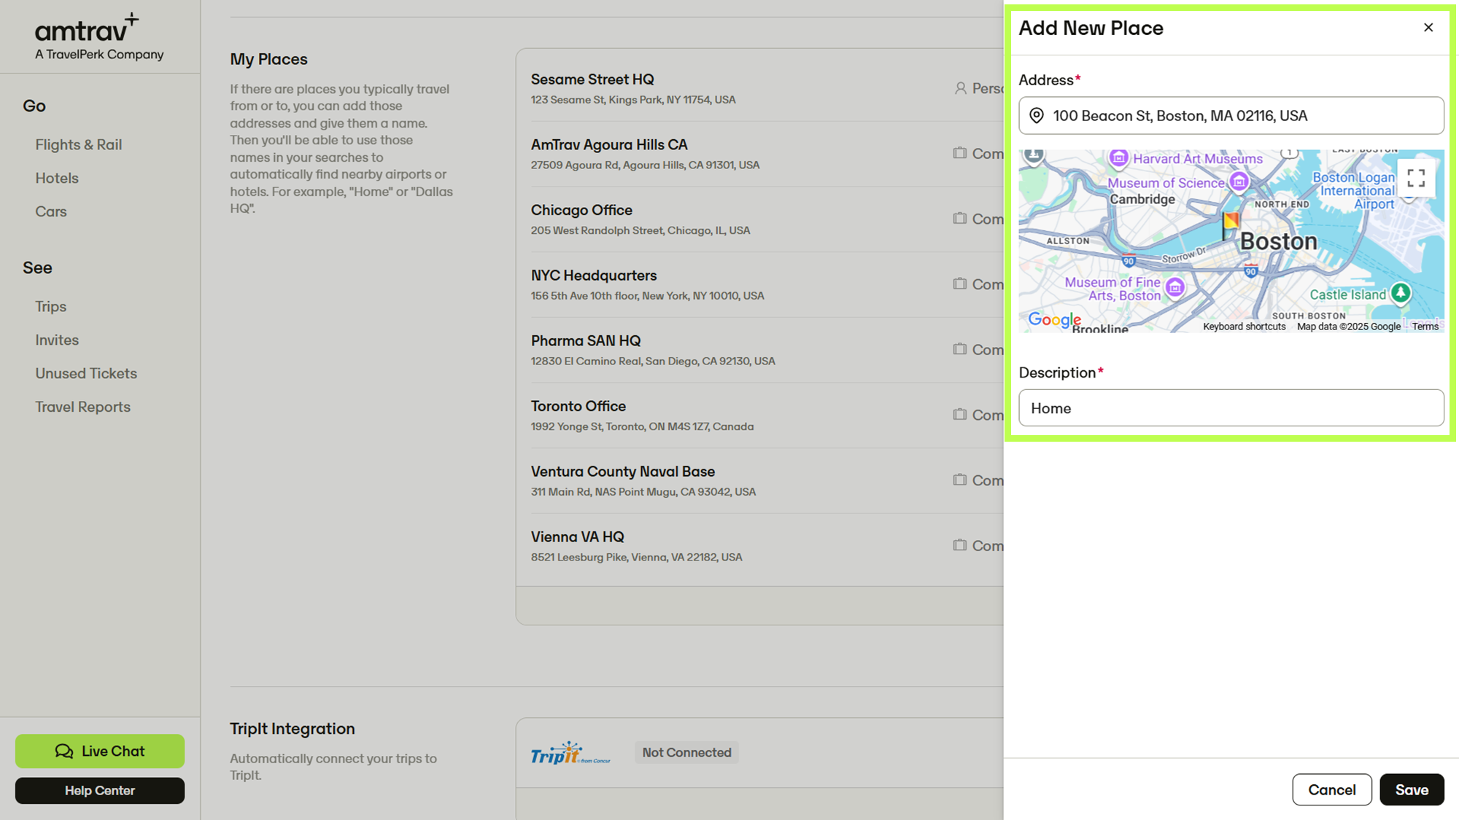Click the TripIt logo
Viewport: 1459px width, 820px height.
pos(570,753)
